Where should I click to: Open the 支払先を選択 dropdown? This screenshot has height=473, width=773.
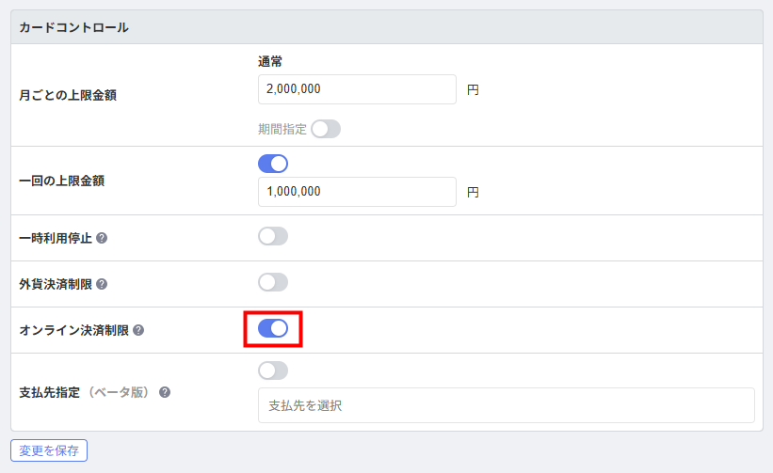coord(506,405)
